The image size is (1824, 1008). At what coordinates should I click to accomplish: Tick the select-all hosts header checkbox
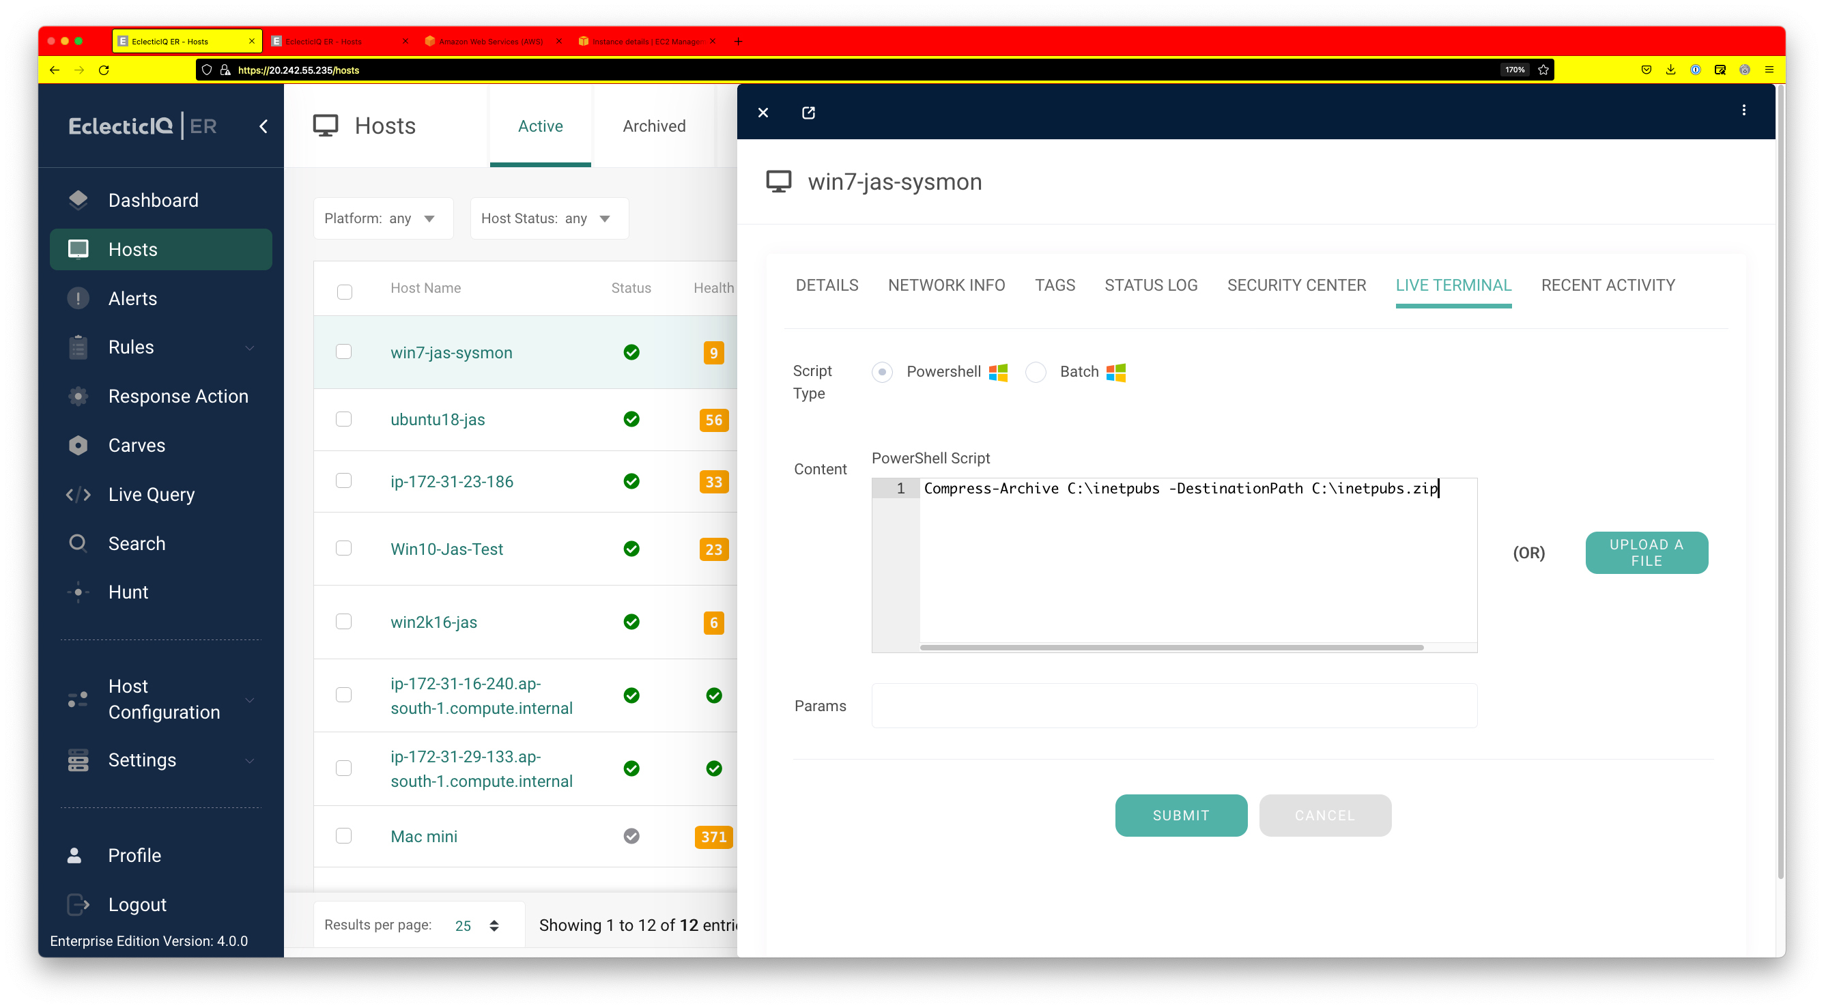coord(345,291)
